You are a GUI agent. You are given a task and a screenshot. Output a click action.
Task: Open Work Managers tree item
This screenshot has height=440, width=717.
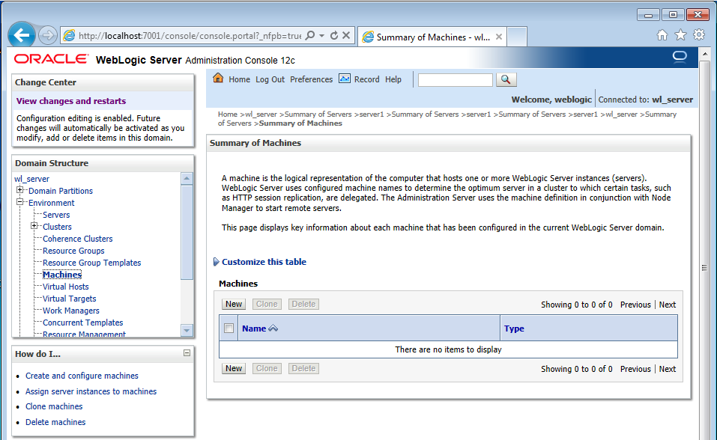pyautogui.click(x=71, y=311)
